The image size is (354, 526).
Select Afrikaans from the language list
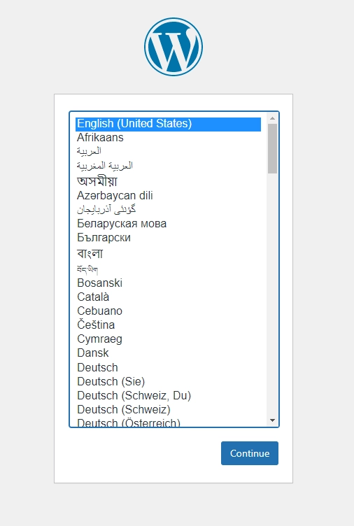coord(168,138)
